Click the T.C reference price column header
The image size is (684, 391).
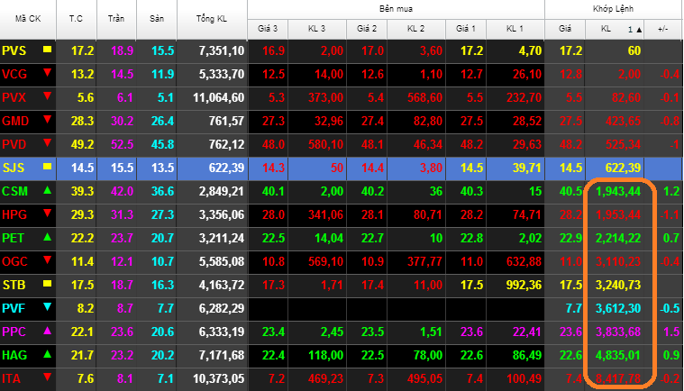click(80, 19)
